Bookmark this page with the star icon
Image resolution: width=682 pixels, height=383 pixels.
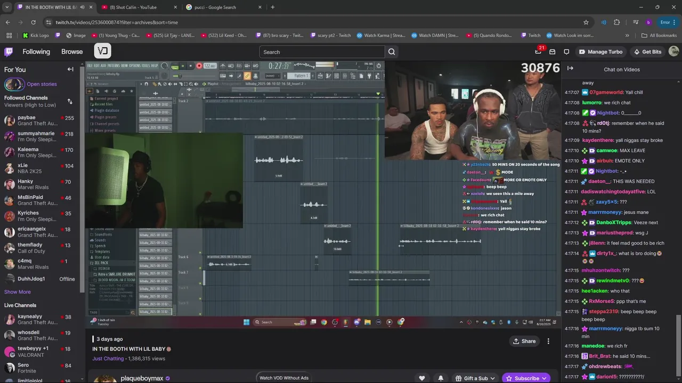[x=586, y=22]
